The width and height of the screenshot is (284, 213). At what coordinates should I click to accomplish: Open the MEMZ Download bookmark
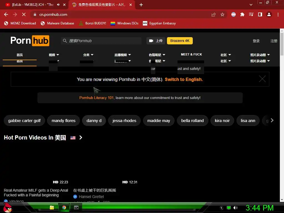click(x=20, y=23)
